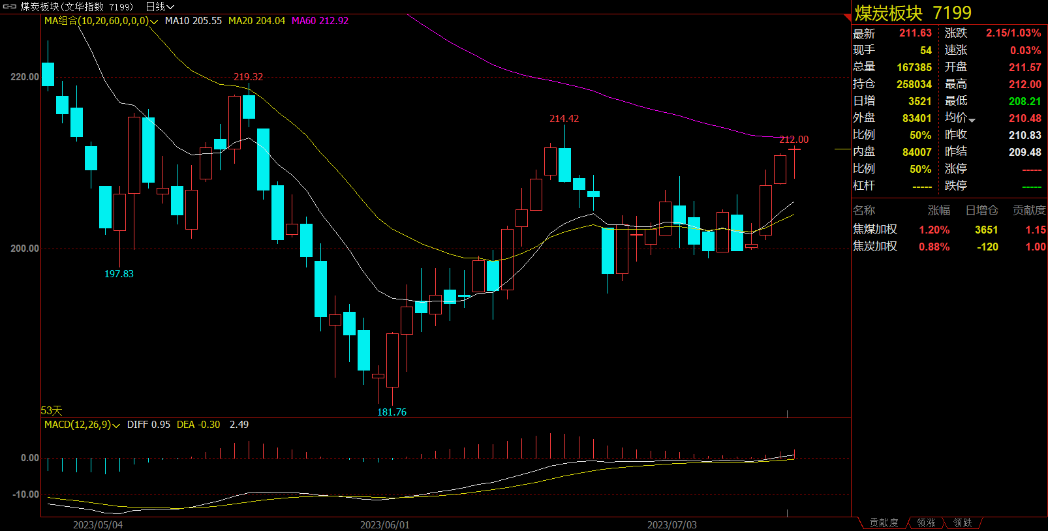1048x531 pixels.
Task: Click the chart title 煤炭板块(文华指数 7199)
Action: 76,7
